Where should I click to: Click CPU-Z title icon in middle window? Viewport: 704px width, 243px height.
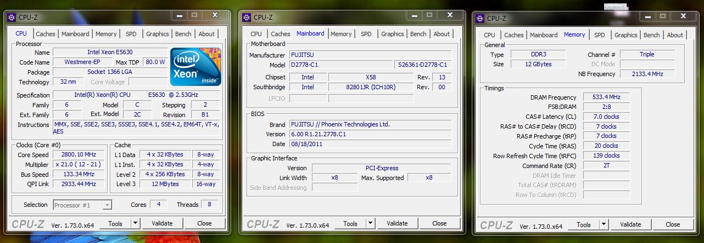point(247,18)
